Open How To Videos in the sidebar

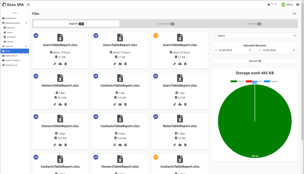pyautogui.click(x=13, y=60)
